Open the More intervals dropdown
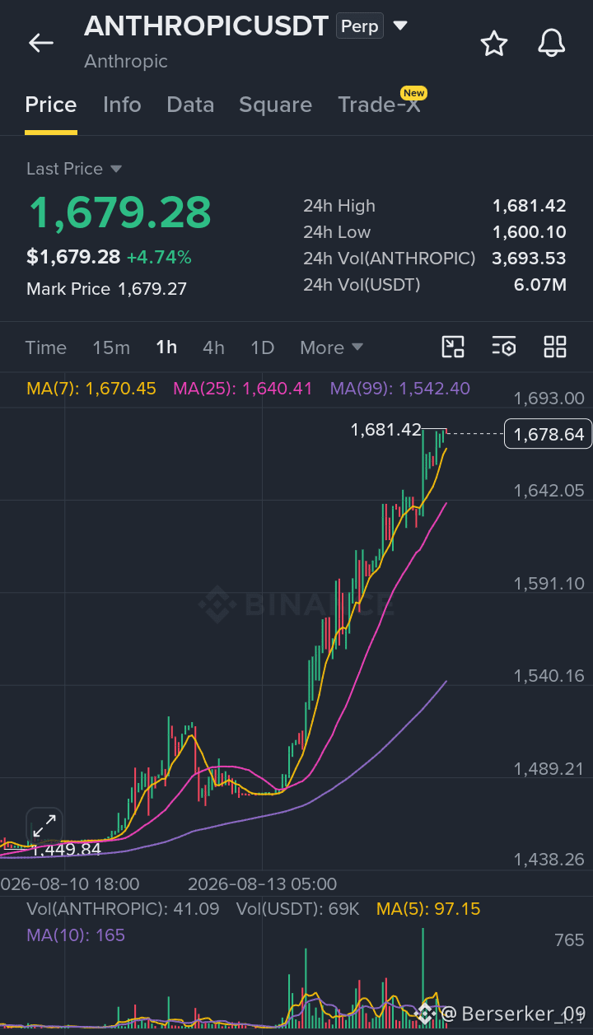The width and height of the screenshot is (593, 1035). tap(331, 347)
